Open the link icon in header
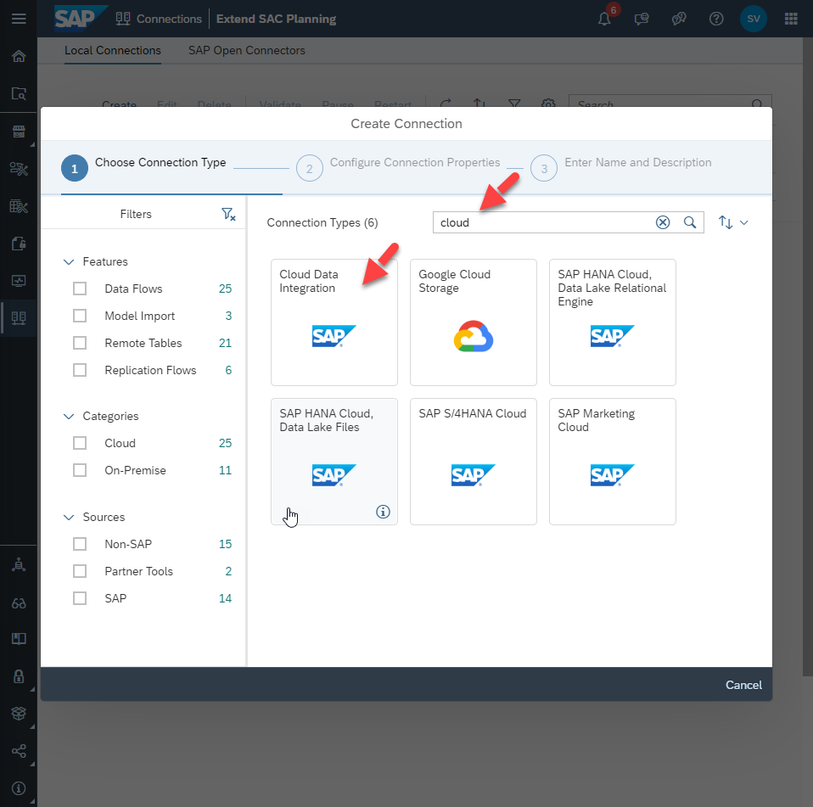This screenshot has height=807, width=813. pos(679,20)
